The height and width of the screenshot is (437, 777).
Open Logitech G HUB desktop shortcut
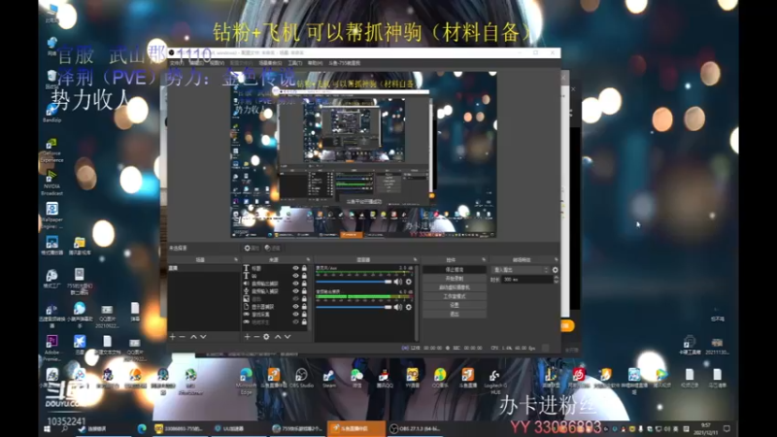(495, 381)
